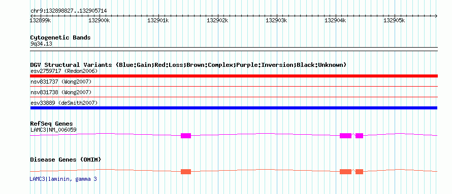Click the 132904k ruler tick label
This screenshot has height=194, width=452.
(336, 20)
